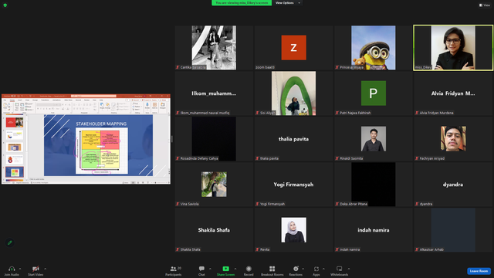The width and height of the screenshot is (494, 278).
Task: Open Zoom Apps
Action: (x=316, y=270)
